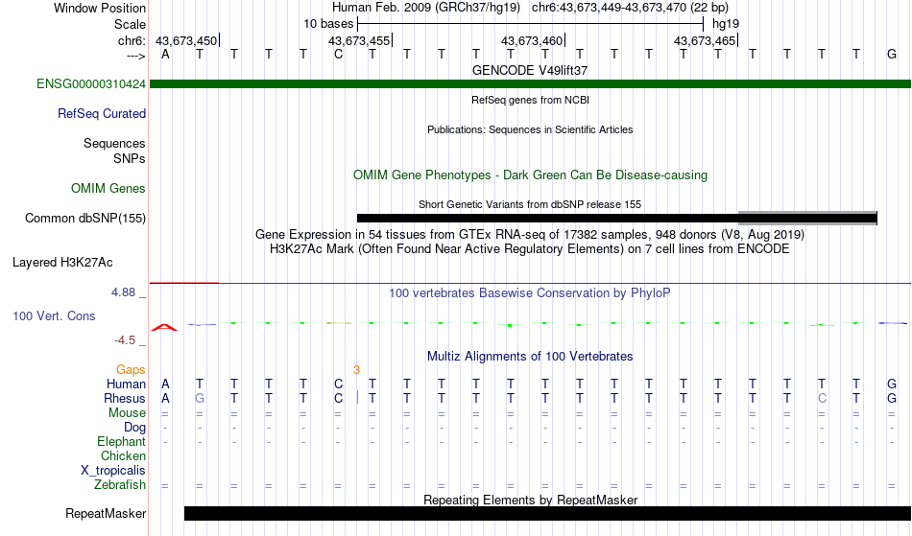Open the Layered H3K27Ac track label

tap(62, 263)
